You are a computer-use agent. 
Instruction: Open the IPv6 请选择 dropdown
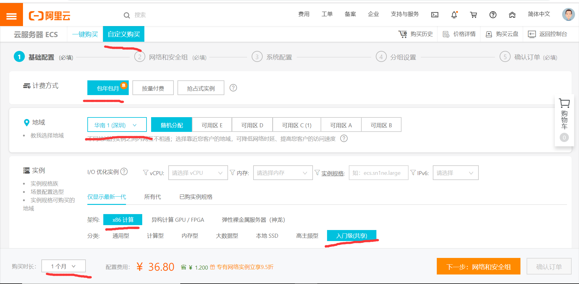(x=455, y=173)
